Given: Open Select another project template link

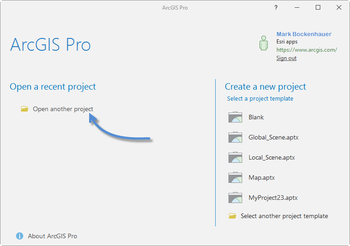Looking at the screenshot, I should coord(284,216).
